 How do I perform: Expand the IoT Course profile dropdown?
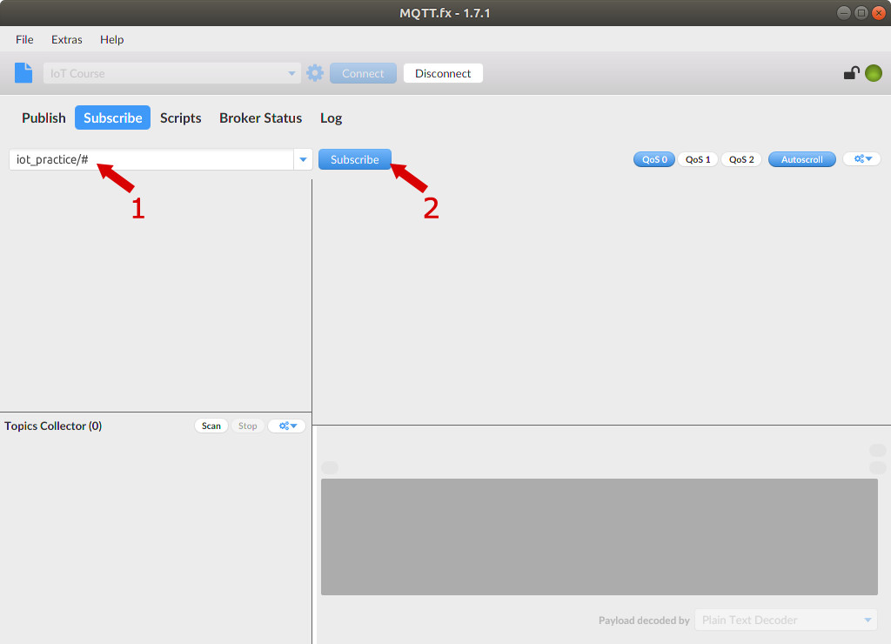tap(291, 73)
